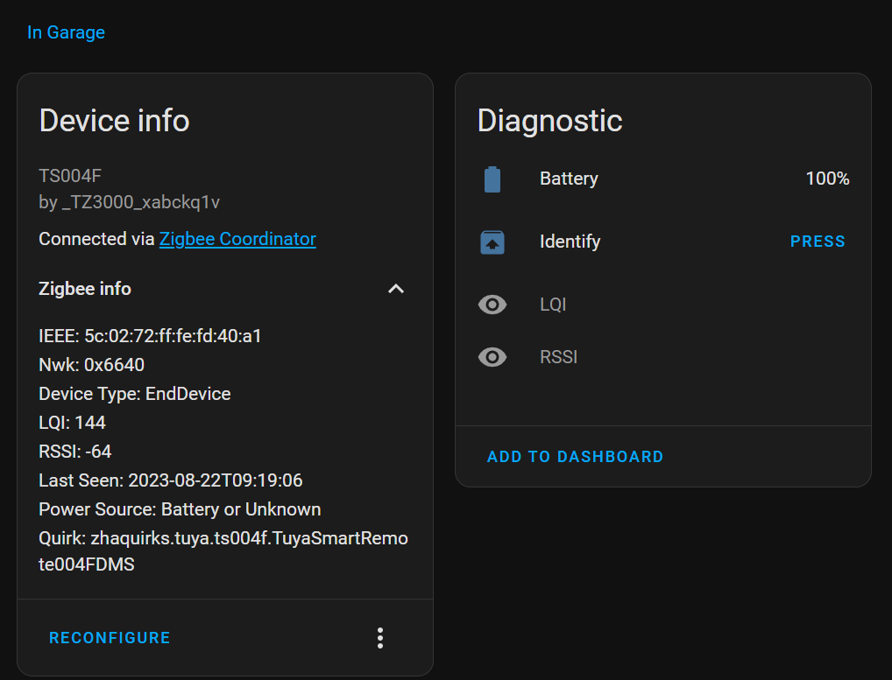The image size is (892, 680).
Task: Select the LQI diagnostic entity label
Action: pyautogui.click(x=553, y=305)
